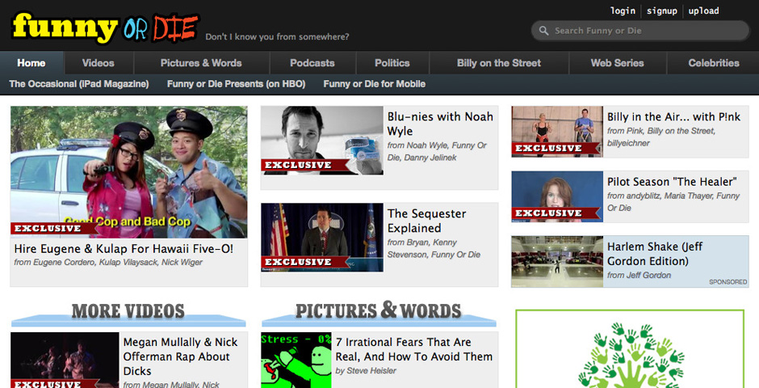The height and width of the screenshot is (388, 759).
Task: Open the Good Cop and Bad Cop thumbnail
Action: pos(128,172)
